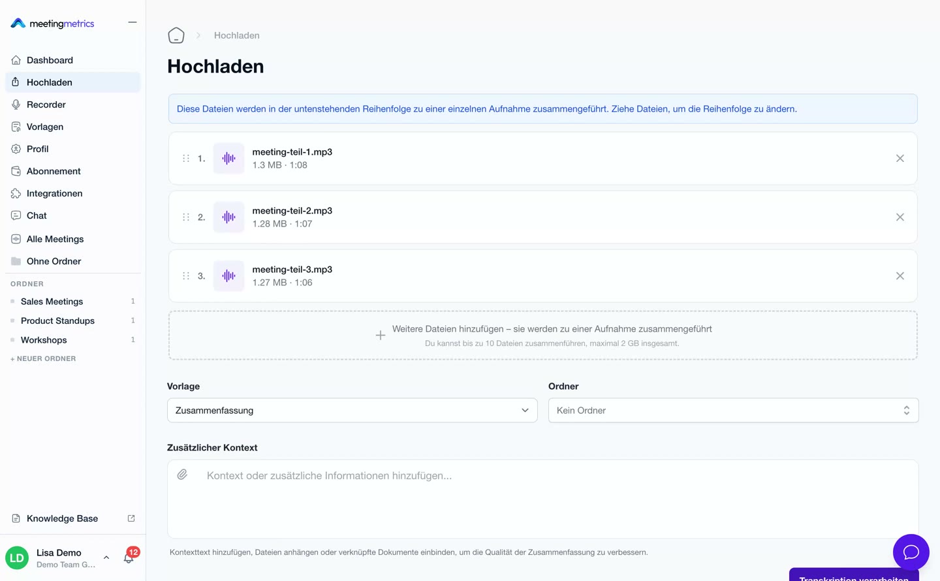Click file name meeting-teil-2.mp3
Image resolution: width=940 pixels, height=581 pixels.
point(292,211)
